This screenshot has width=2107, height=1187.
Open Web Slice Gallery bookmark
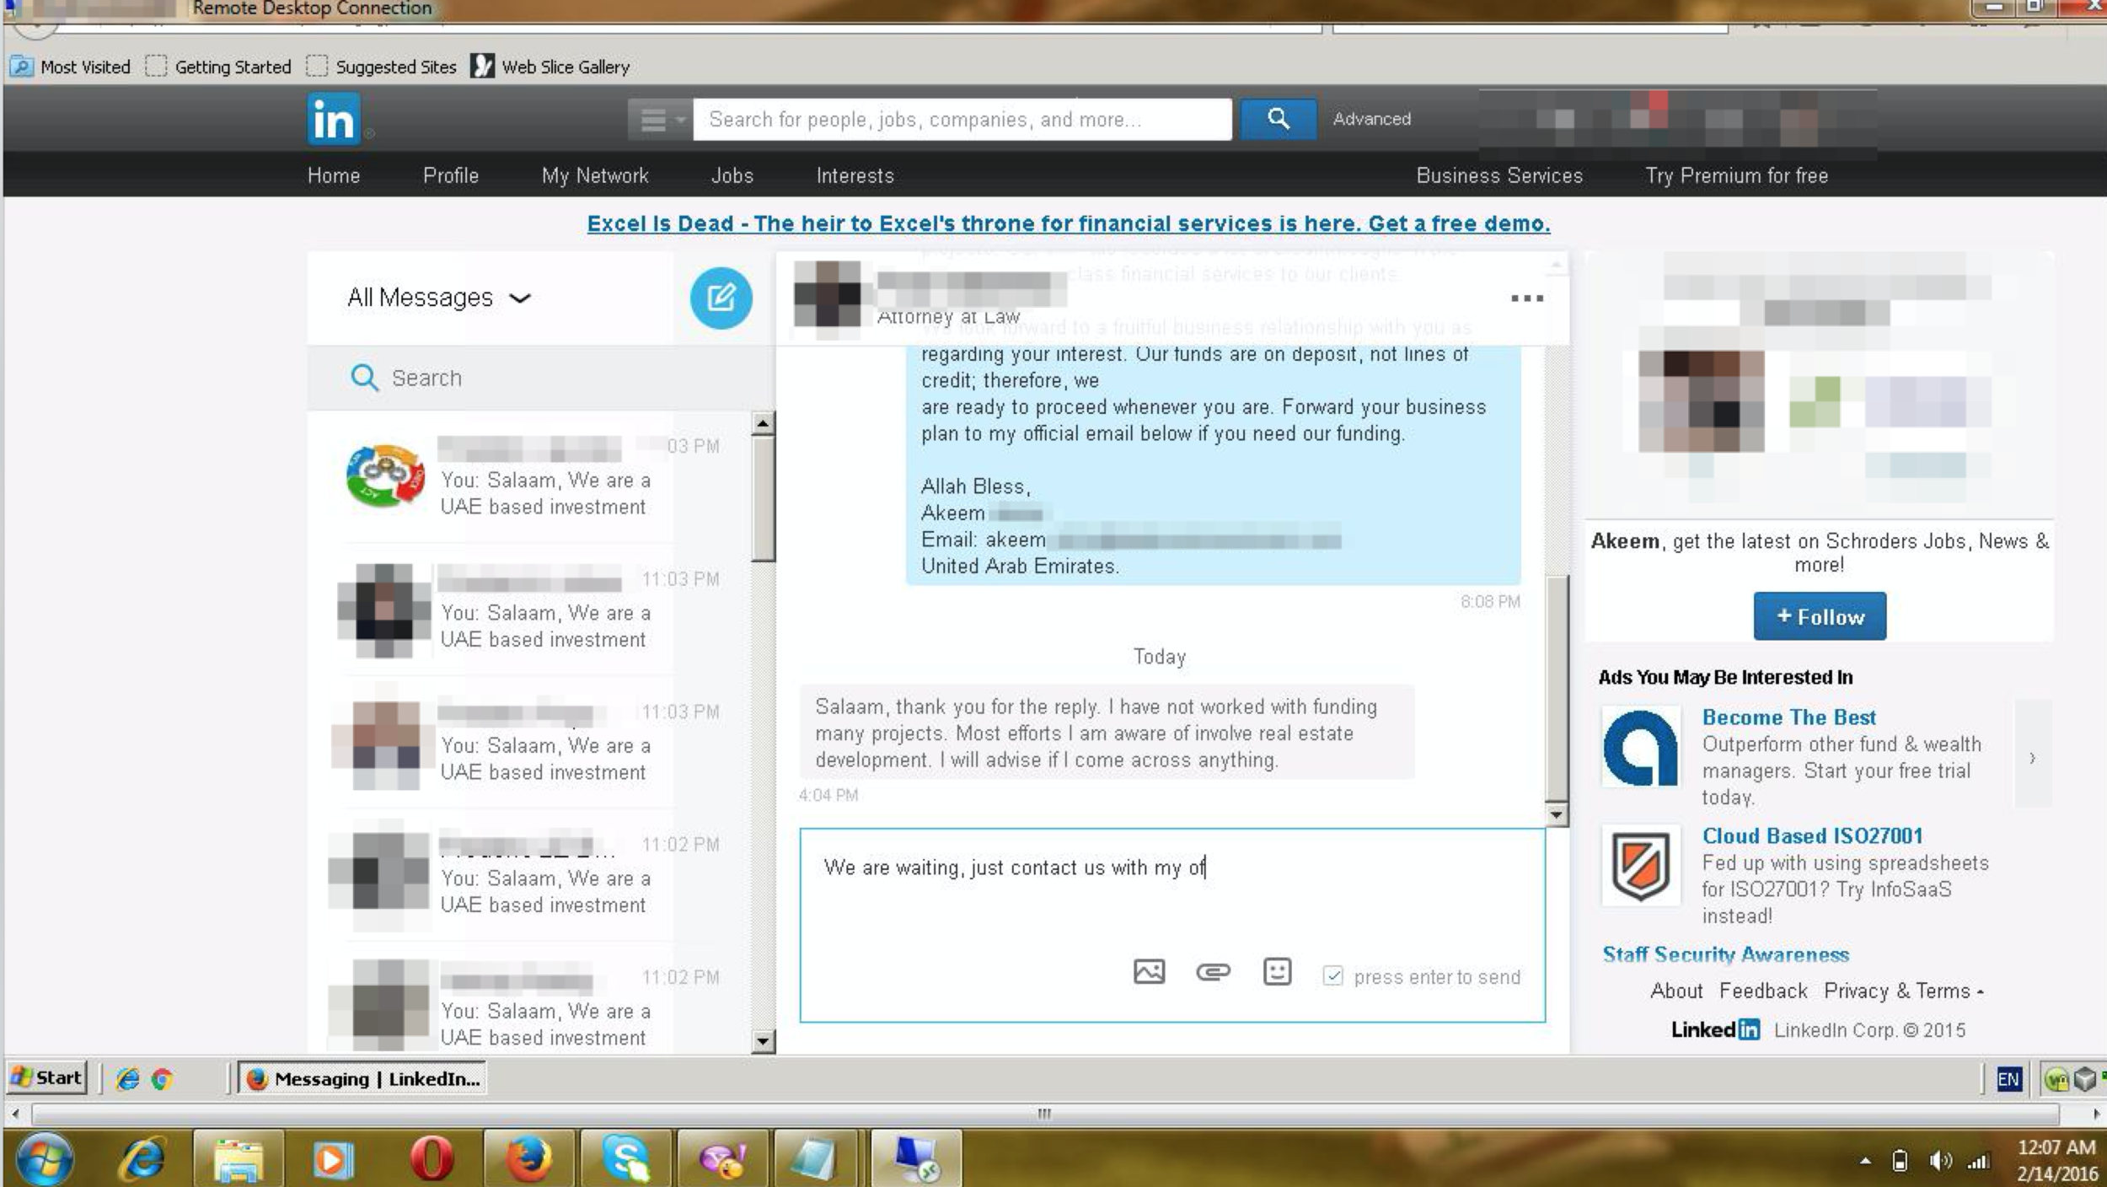(550, 67)
